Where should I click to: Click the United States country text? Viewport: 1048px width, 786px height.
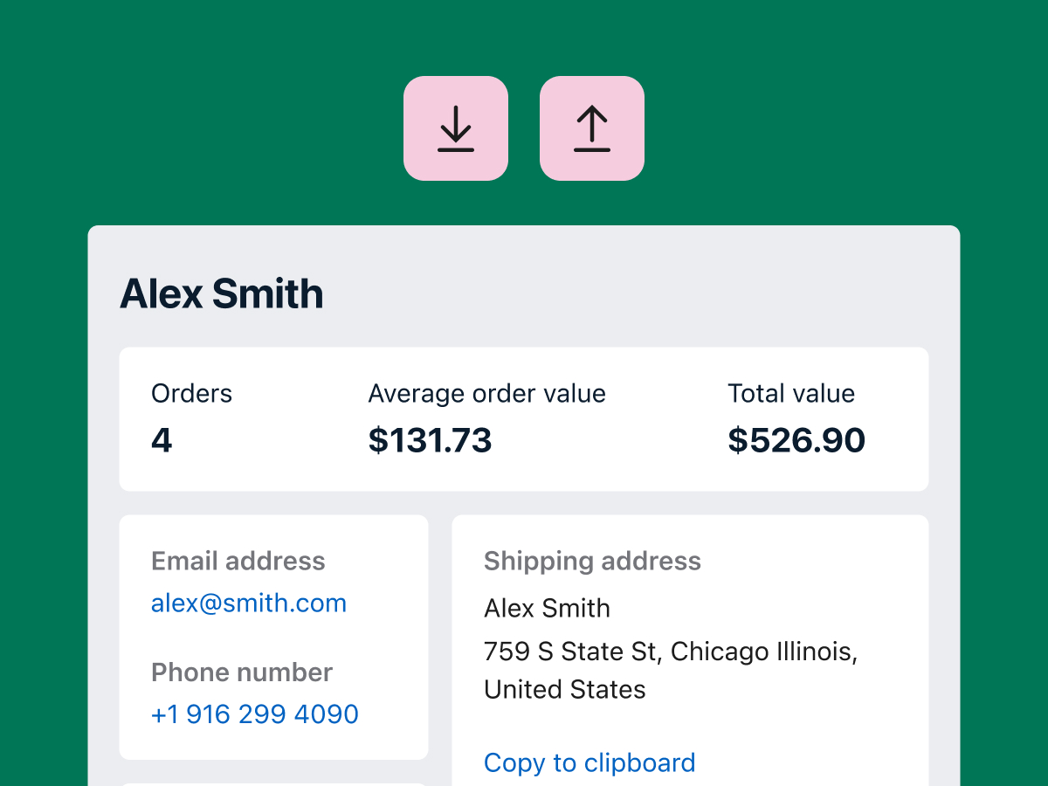tap(565, 690)
